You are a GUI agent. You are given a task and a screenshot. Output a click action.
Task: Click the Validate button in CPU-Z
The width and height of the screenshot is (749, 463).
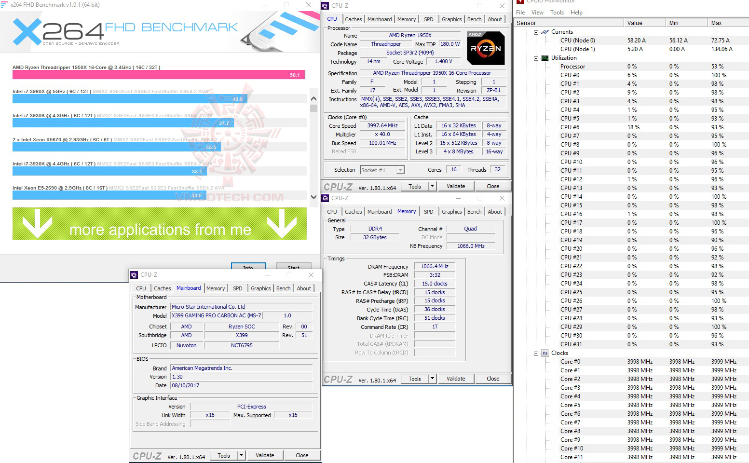click(x=456, y=186)
